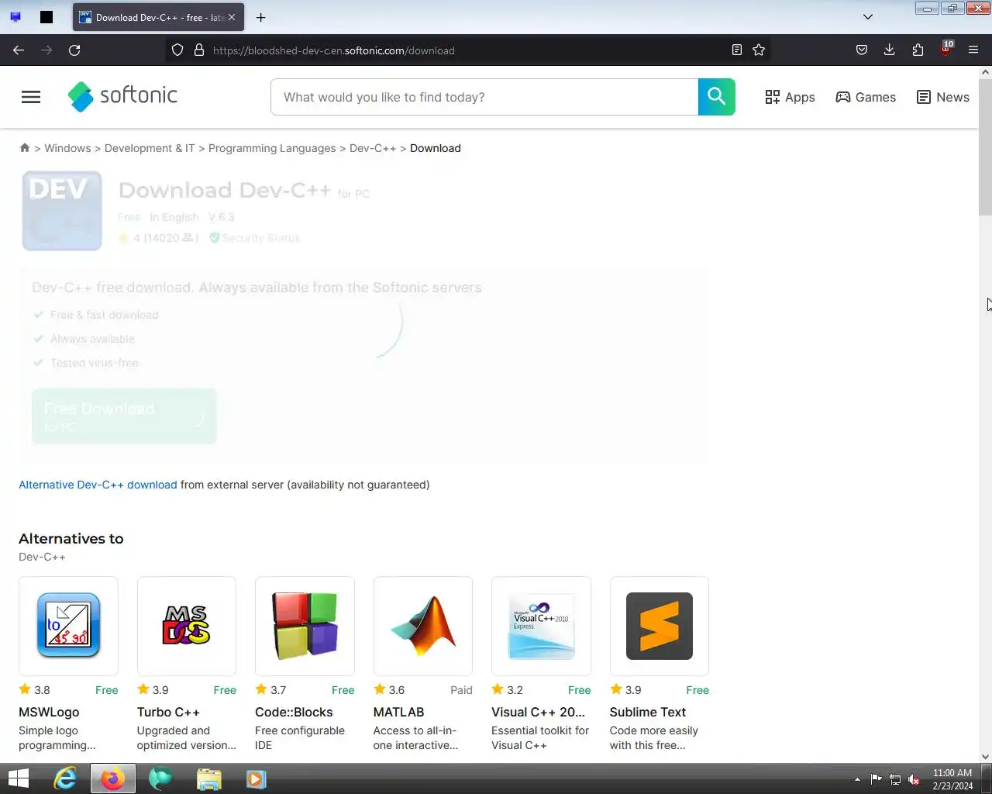Expand the list all tabs dropdown
The image size is (992, 794).
click(868, 17)
